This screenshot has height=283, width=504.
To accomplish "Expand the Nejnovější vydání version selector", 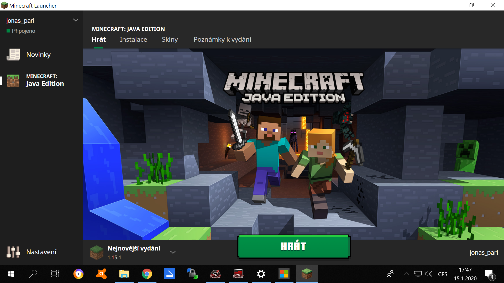I will [173, 252].
